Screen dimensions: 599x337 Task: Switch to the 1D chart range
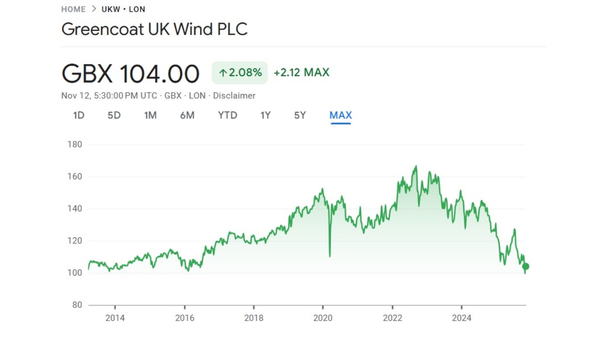78,115
